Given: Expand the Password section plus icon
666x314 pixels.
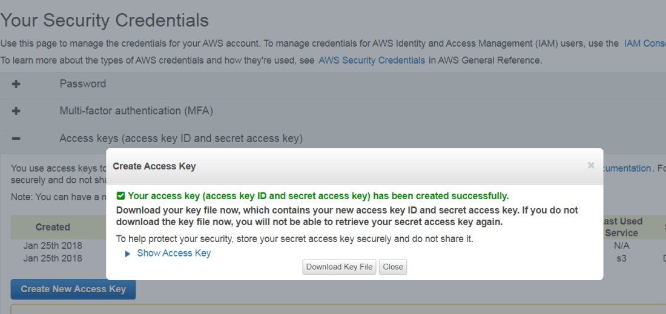Looking at the screenshot, I should click(x=16, y=84).
